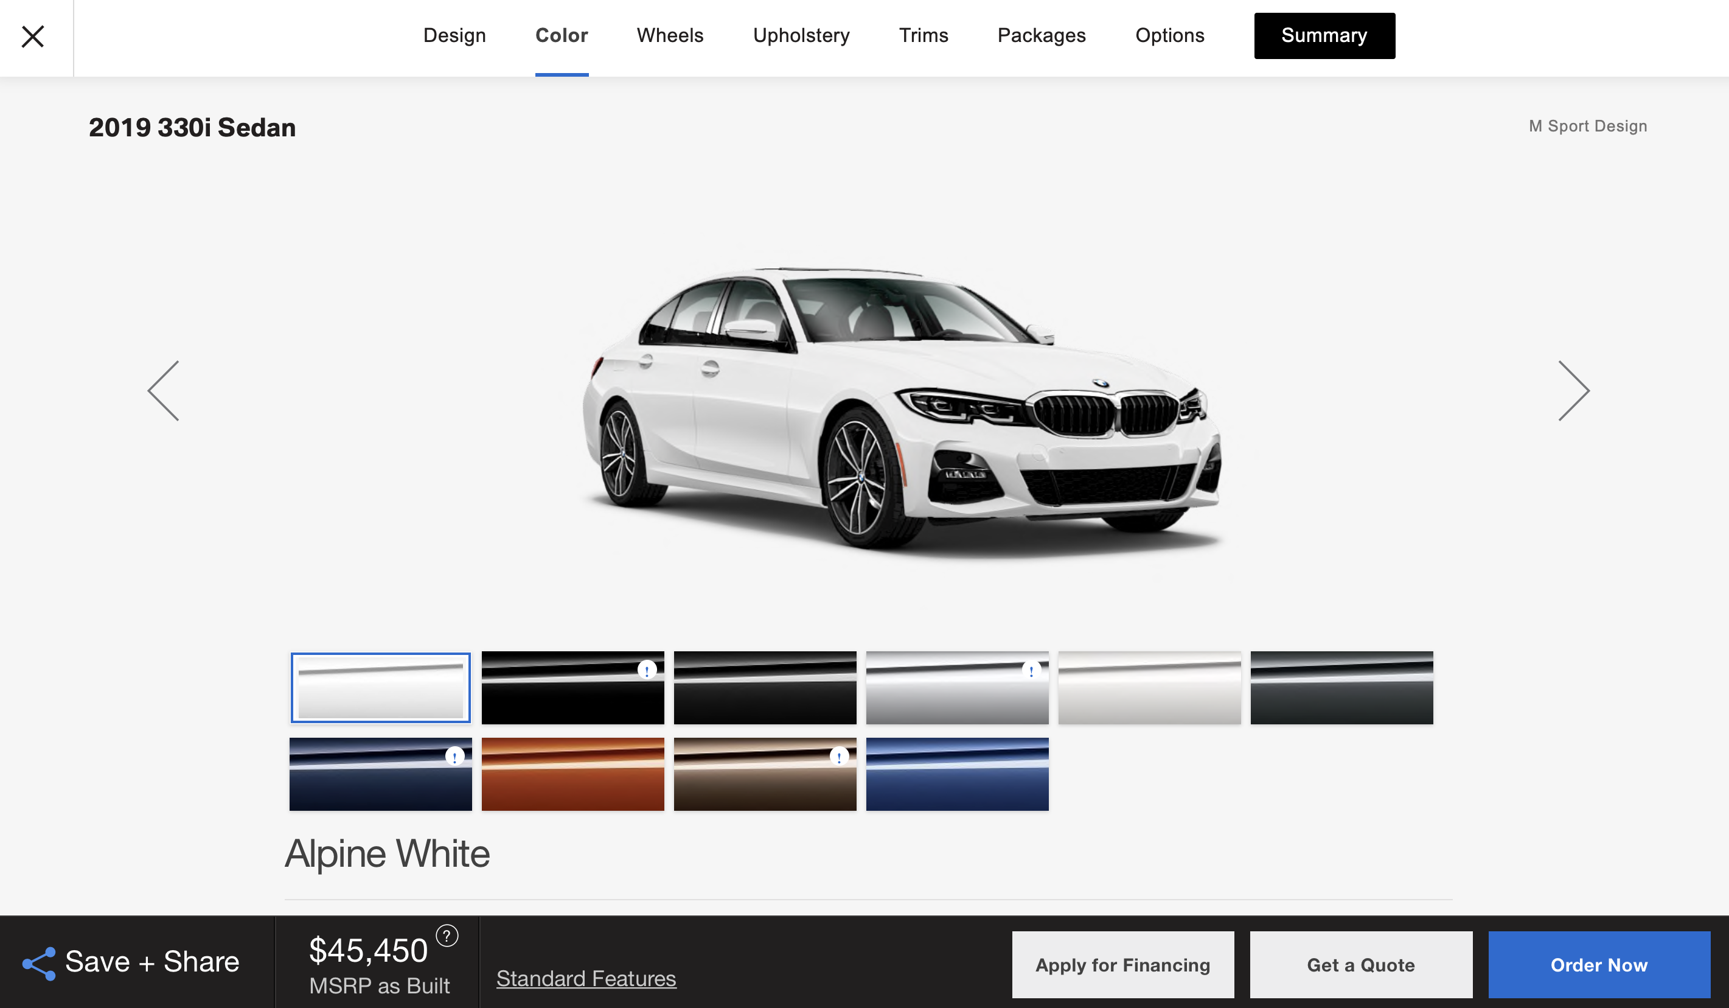
Task: Click the info badge on dark navy swatch
Action: coord(454,757)
